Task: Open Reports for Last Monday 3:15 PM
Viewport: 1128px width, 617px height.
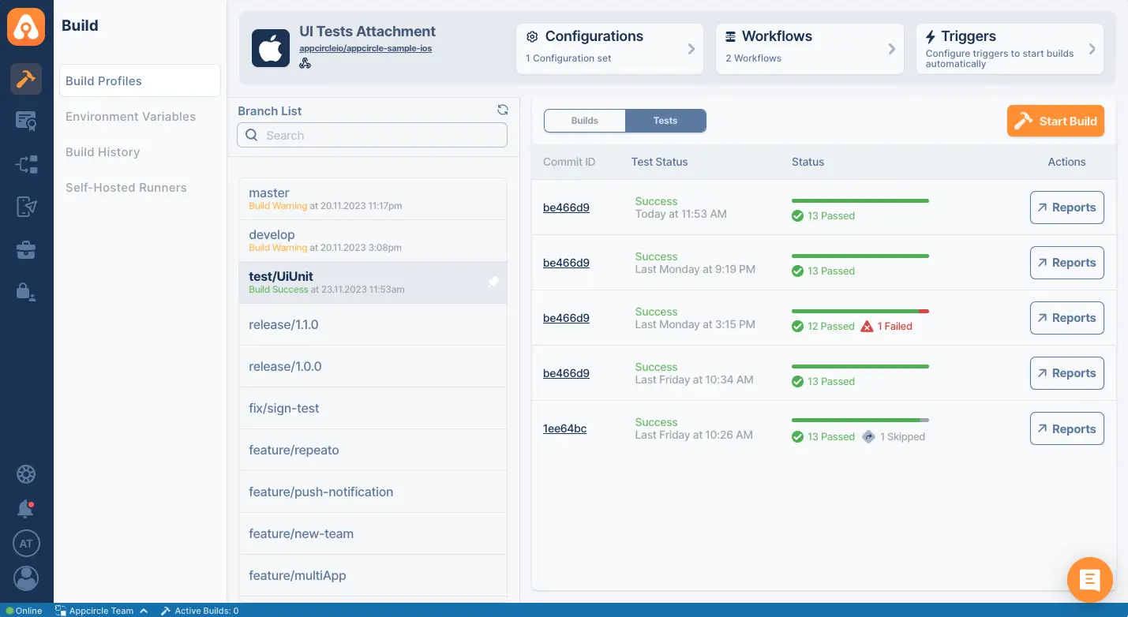Action: pyautogui.click(x=1066, y=318)
